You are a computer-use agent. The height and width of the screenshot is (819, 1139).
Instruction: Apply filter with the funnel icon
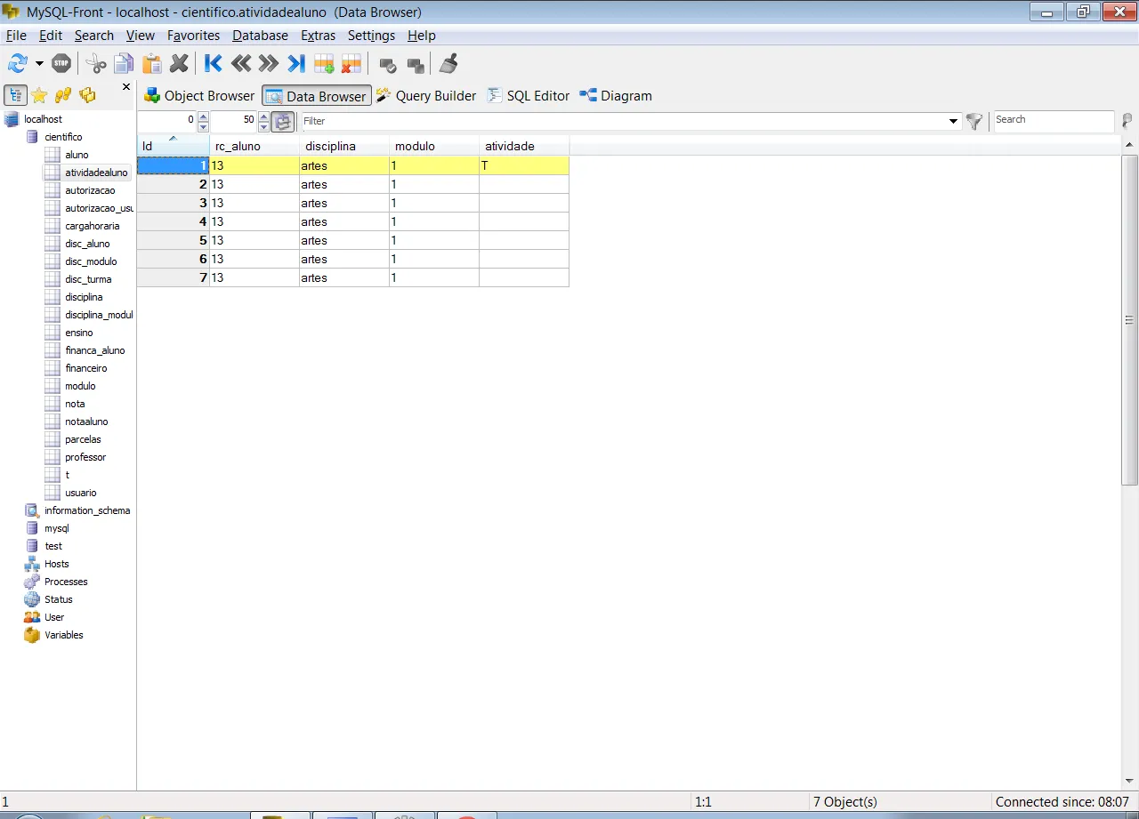(974, 121)
